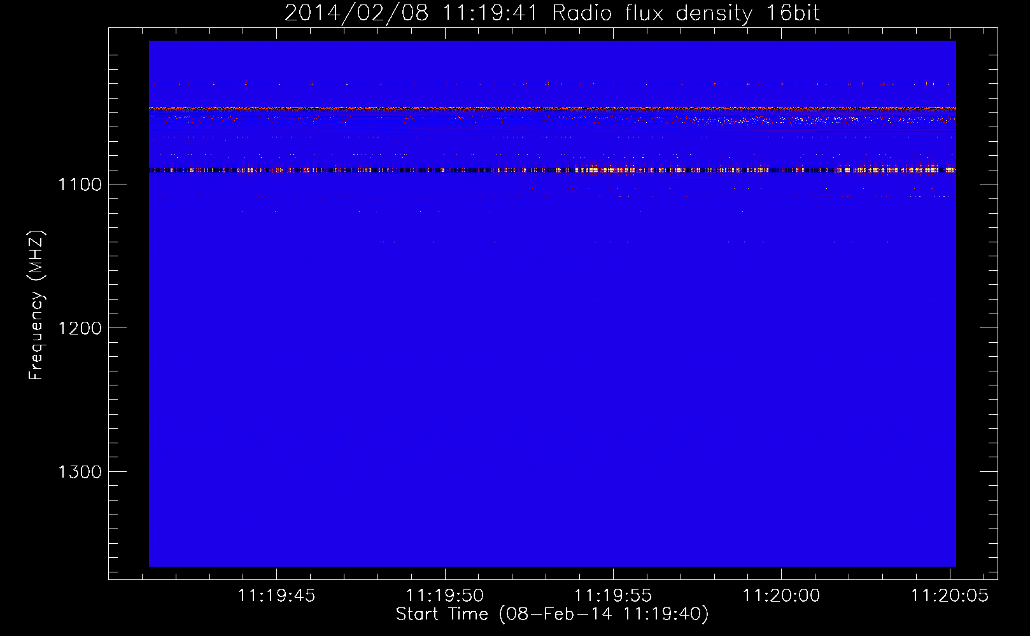Click the 11:19:50 time tick label
Screen dimensions: 1030x636
[445, 596]
